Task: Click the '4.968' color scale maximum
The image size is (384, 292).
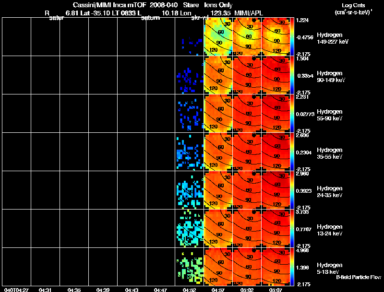Action: (x=302, y=251)
